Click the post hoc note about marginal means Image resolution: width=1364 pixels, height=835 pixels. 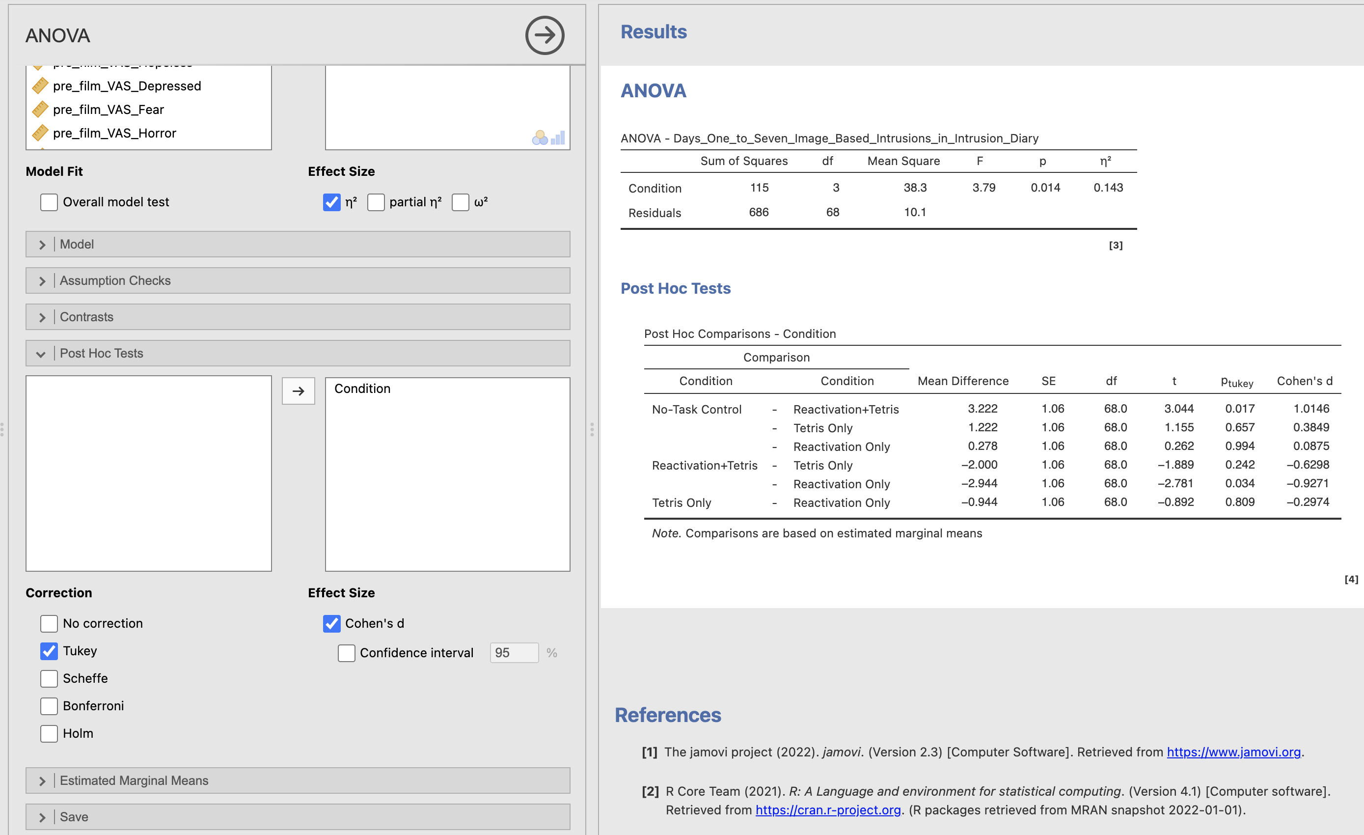point(817,533)
